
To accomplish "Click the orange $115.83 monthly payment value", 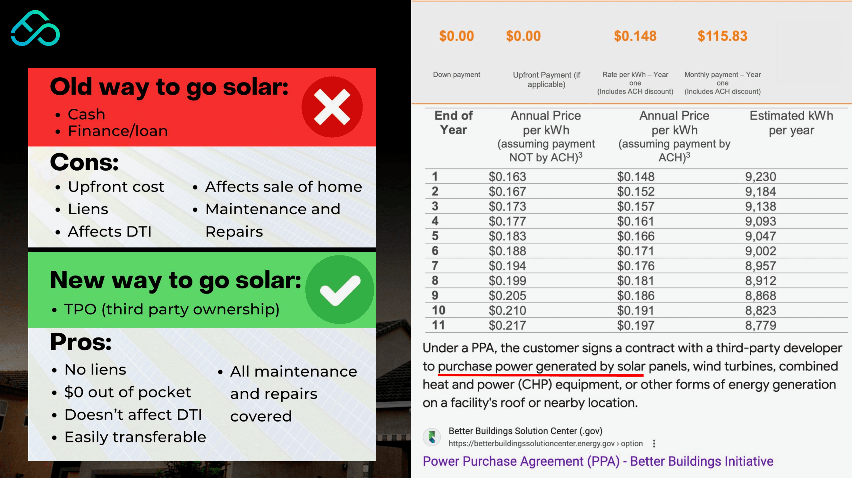I will pyautogui.click(x=723, y=36).
